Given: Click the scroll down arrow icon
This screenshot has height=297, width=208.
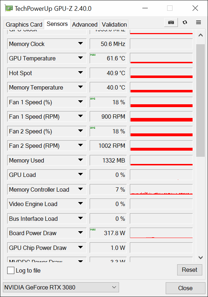Looking at the screenshot, I should 200,257.
